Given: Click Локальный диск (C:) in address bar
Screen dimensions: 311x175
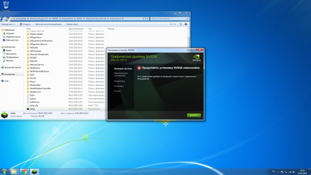Looking at the screenshot, I should [x=39, y=19].
